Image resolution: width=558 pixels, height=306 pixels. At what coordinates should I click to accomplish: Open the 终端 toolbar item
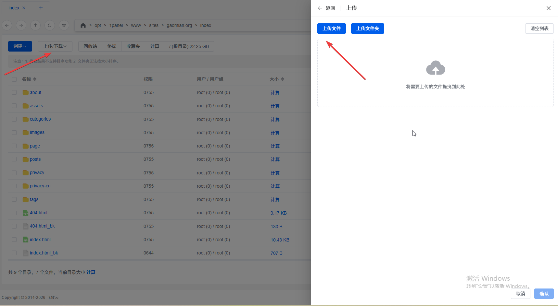tap(112, 46)
